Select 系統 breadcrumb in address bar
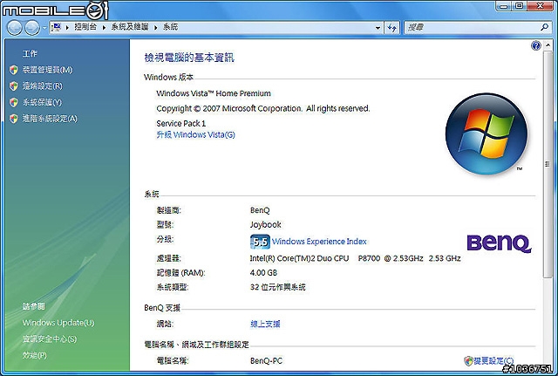The image size is (558, 376). pos(171,27)
